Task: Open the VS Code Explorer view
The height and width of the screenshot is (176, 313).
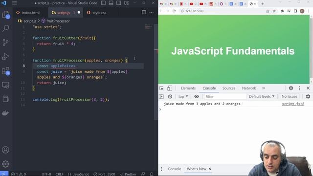Action: [6, 15]
